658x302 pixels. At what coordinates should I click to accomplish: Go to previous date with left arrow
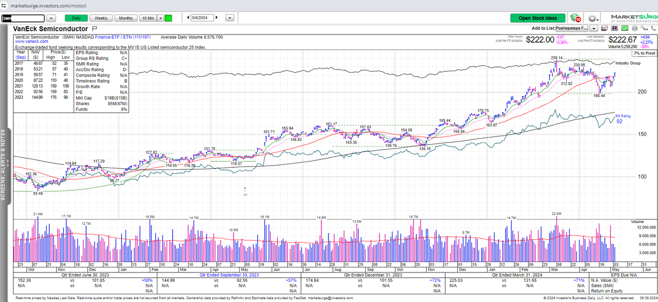pyautogui.click(x=188, y=18)
